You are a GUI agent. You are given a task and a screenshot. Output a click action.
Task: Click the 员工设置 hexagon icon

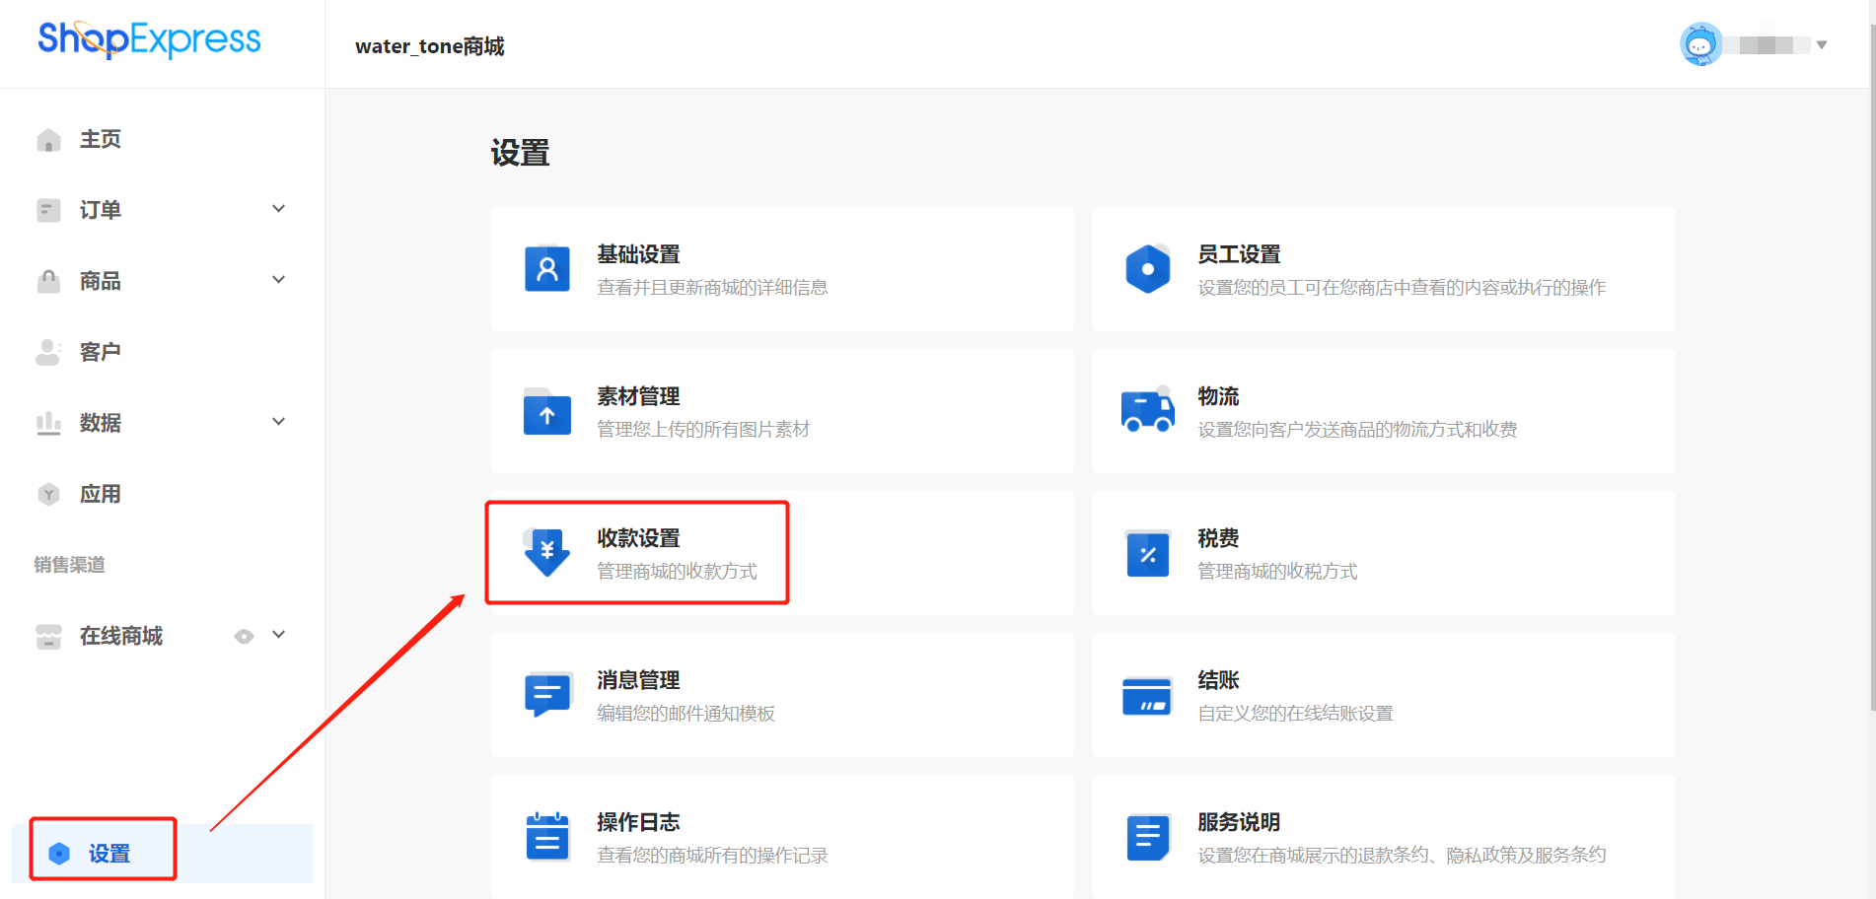click(1148, 268)
